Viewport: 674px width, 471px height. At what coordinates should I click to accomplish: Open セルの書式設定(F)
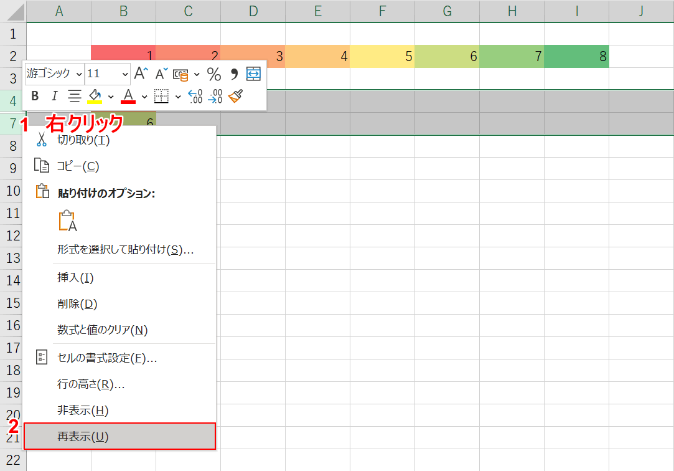119,358
